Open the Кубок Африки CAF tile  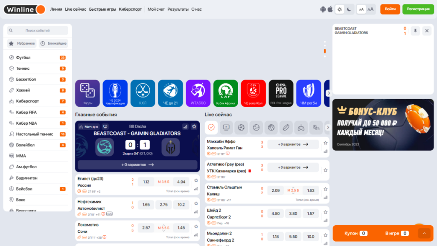(225, 93)
